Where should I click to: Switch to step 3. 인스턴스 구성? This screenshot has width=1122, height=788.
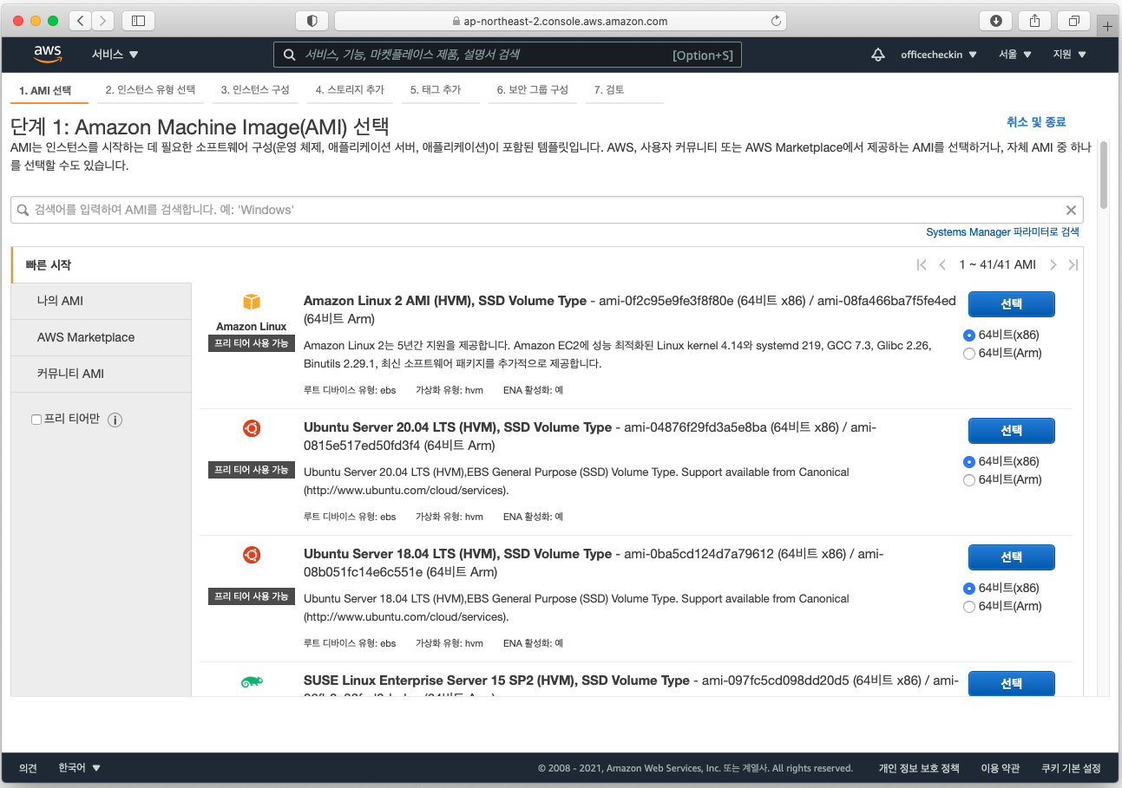[x=255, y=90]
